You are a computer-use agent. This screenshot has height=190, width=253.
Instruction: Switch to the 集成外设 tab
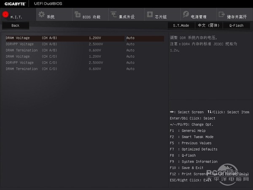pos(126,14)
